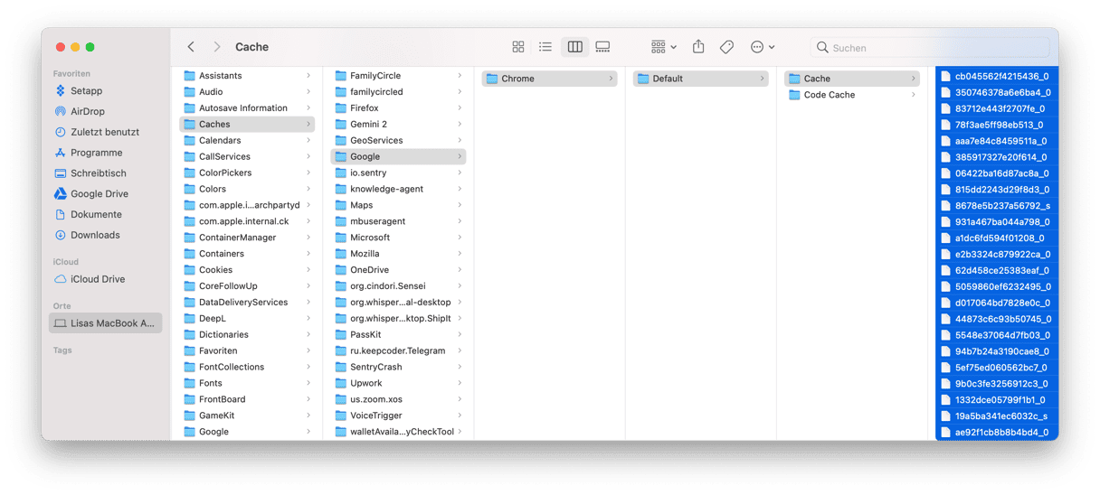
Task: Select the ColorPickers folder
Action: [x=247, y=173]
